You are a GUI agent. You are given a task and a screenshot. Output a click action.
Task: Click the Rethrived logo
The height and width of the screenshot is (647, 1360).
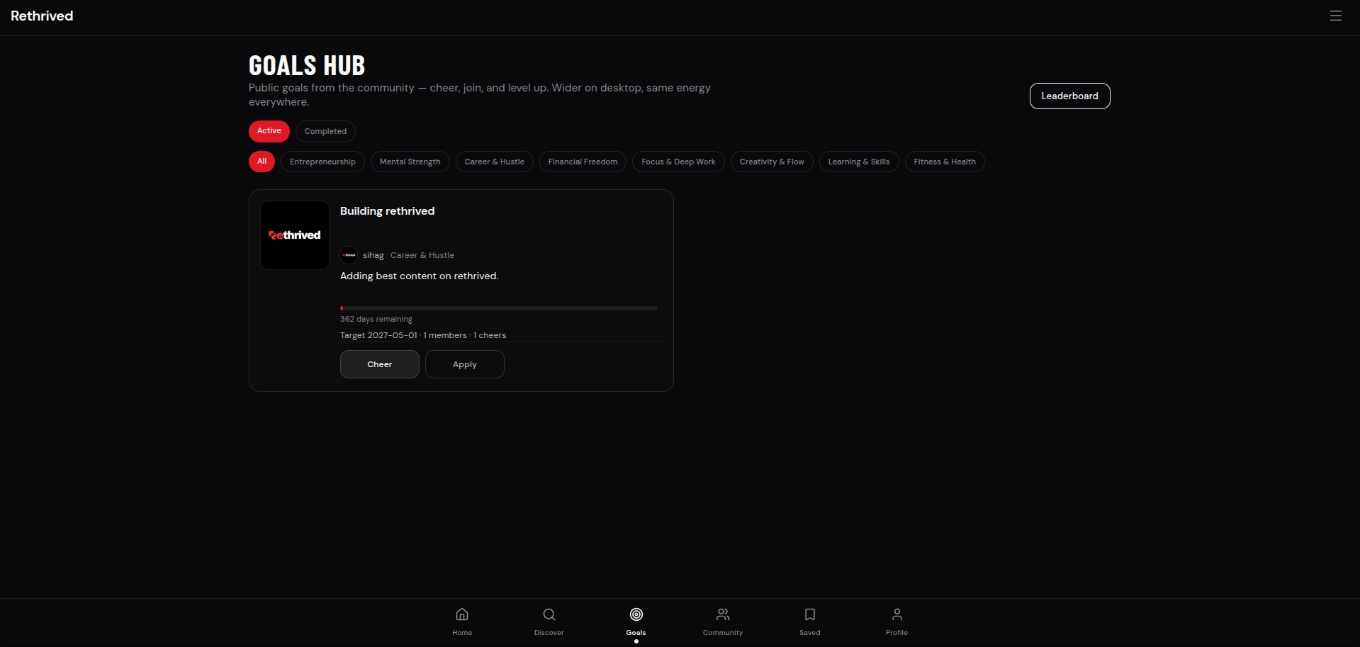pyautogui.click(x=42, y=16)
